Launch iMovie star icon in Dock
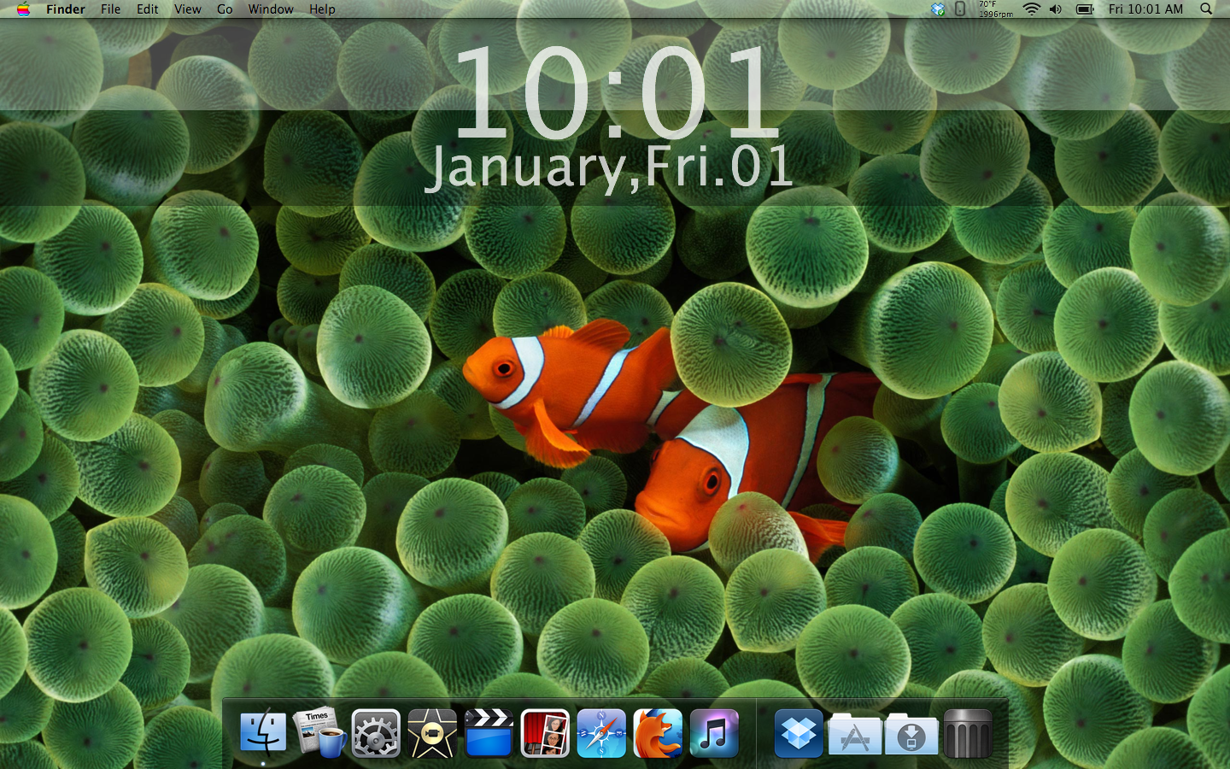The width and height of the screenshot is (1230, 769). [432, 733]
